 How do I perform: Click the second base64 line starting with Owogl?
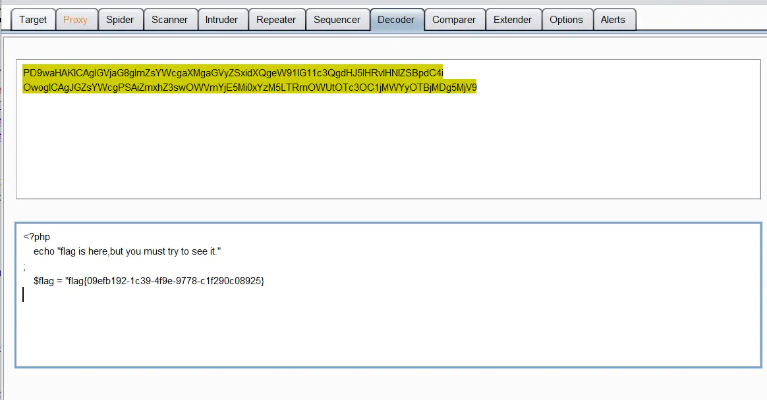pyautogui.click(x=249, y=87)
